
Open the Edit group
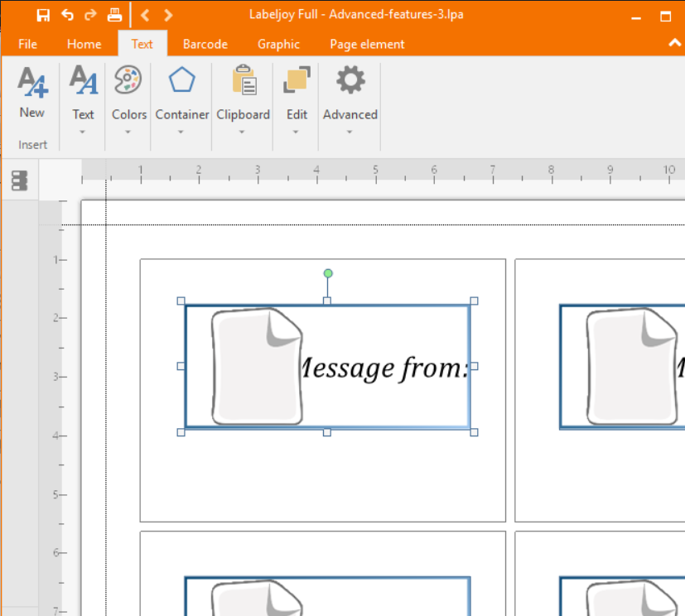point(297,99)
